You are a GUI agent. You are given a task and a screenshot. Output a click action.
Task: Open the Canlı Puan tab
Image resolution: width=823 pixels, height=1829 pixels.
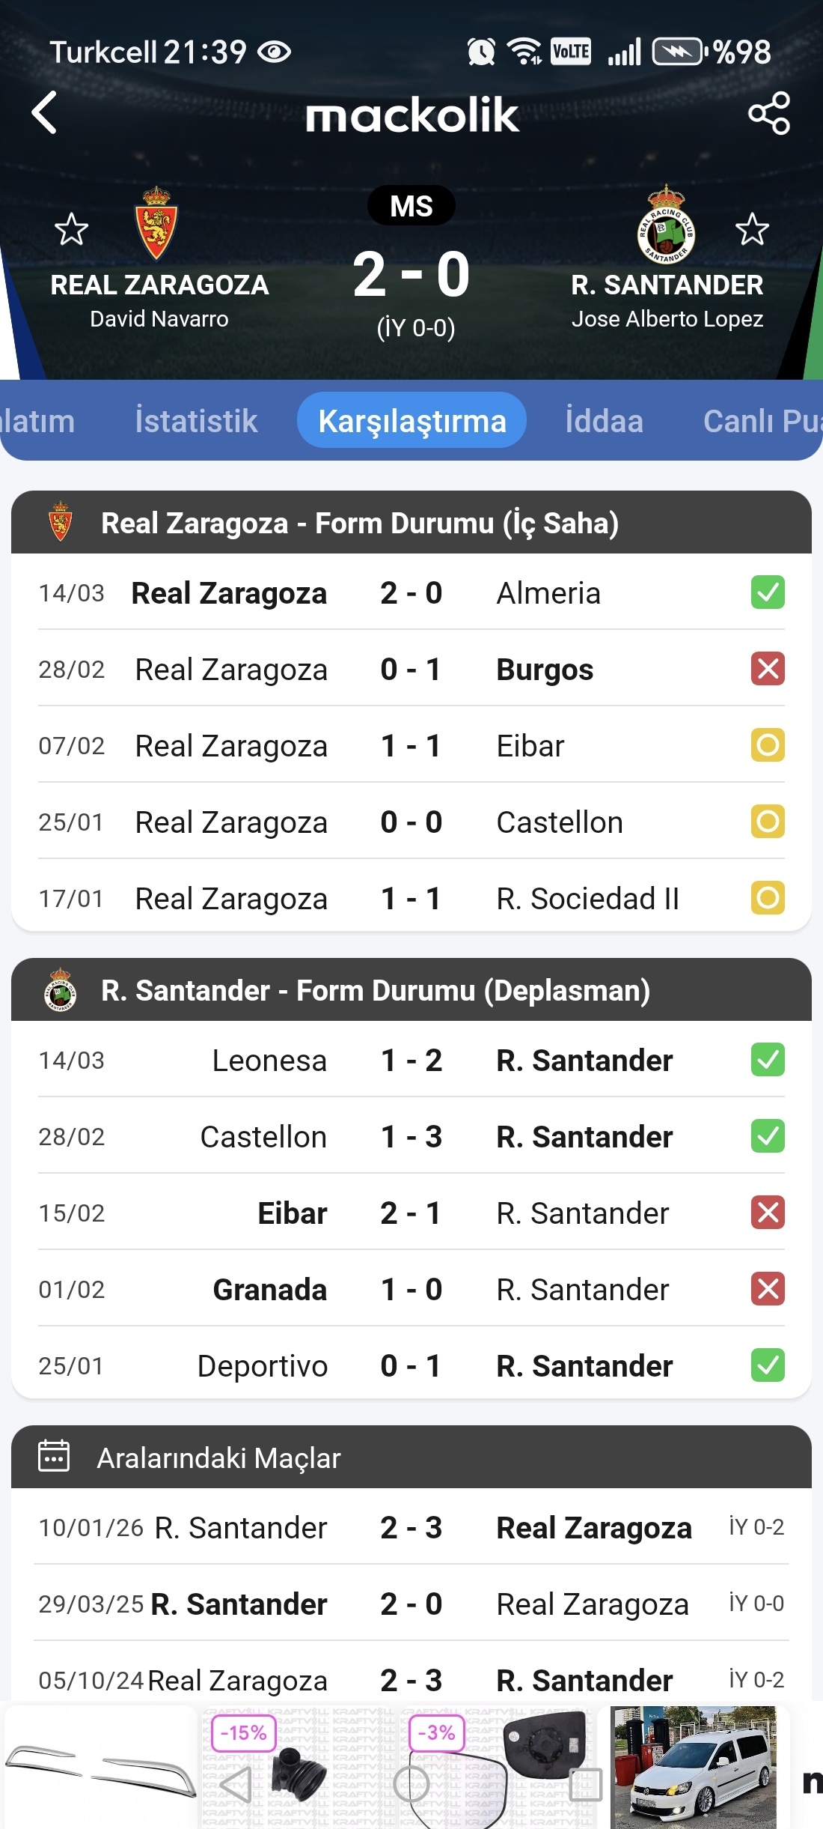pos(761,421)
